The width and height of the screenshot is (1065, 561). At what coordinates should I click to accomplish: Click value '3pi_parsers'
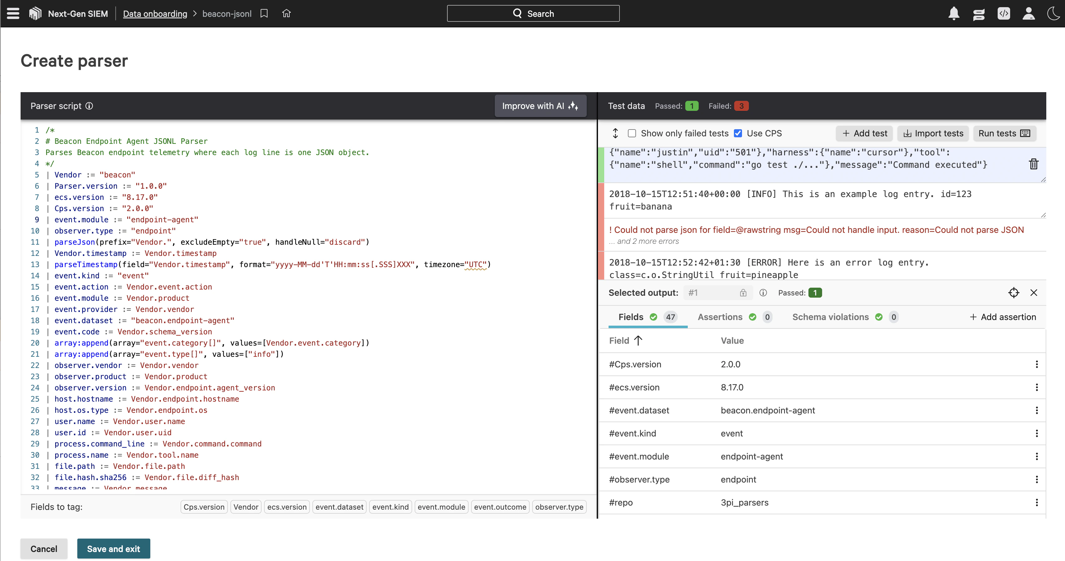[745, 502]
